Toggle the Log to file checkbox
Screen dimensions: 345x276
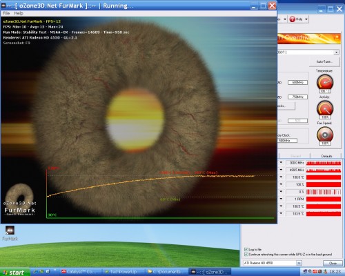246,250
